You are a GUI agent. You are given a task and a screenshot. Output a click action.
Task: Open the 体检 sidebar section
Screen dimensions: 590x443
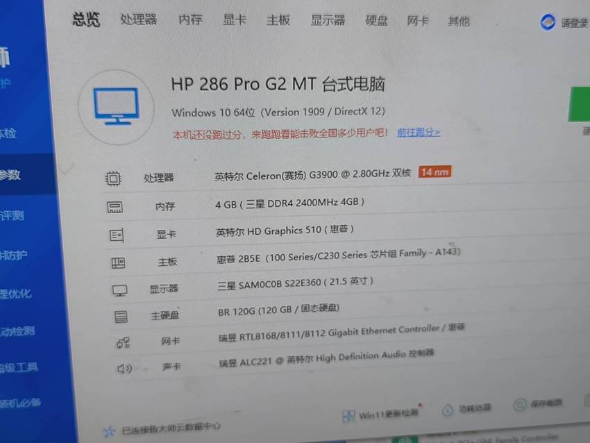point(8,133)
